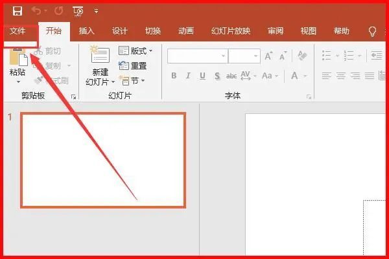Click the Save icon in quick access toolbar

(18, 11)
